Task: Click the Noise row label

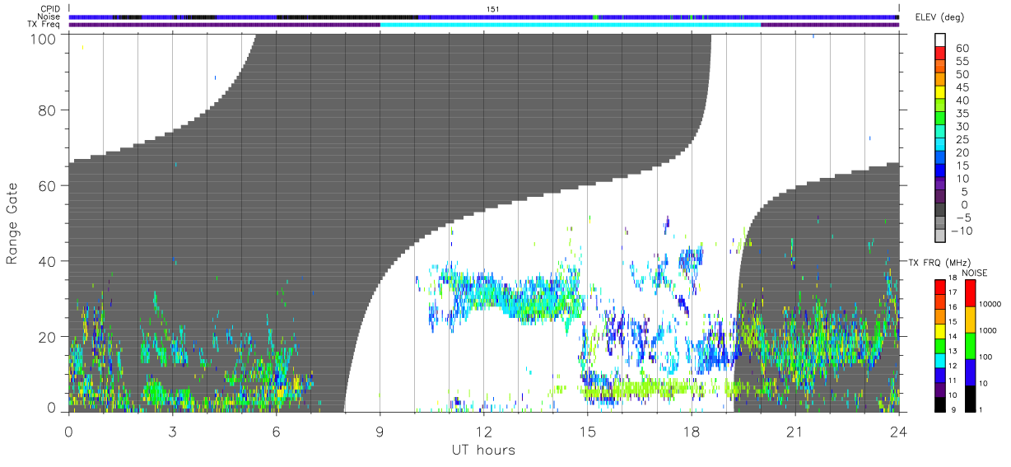Action: 49,16
